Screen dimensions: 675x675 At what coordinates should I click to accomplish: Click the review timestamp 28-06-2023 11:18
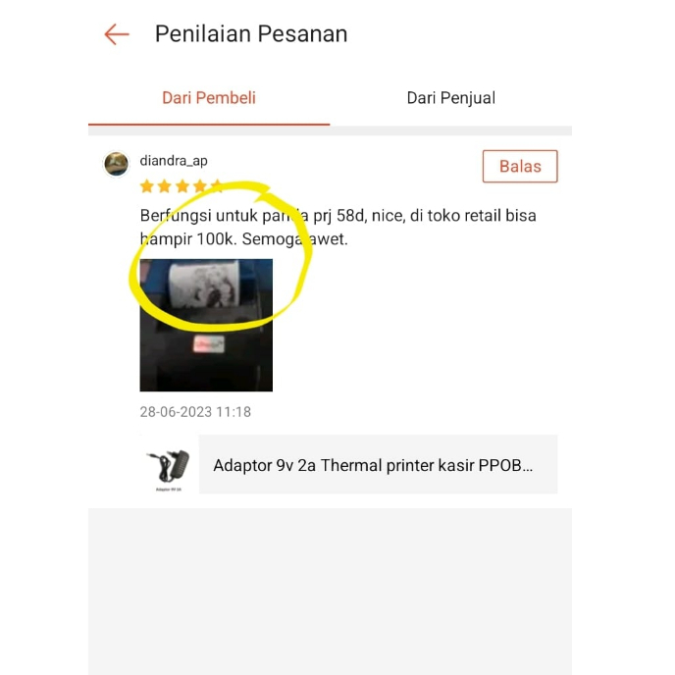pos(195,412)
